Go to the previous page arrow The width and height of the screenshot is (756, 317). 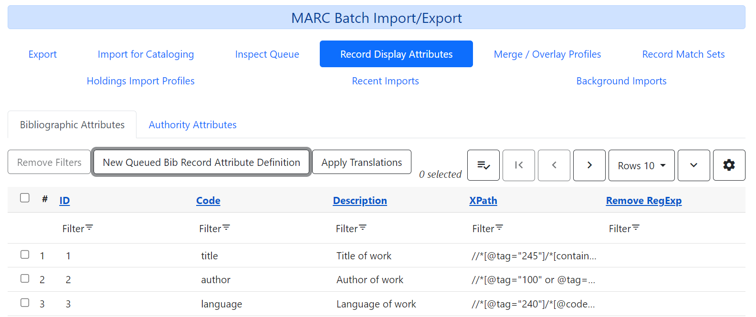click(554, 165)
